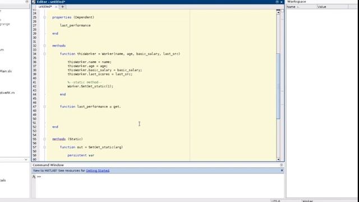Close the untitled* editor tab
The width and height of the screenshot is (359, 202).
[x=56, y=7]
